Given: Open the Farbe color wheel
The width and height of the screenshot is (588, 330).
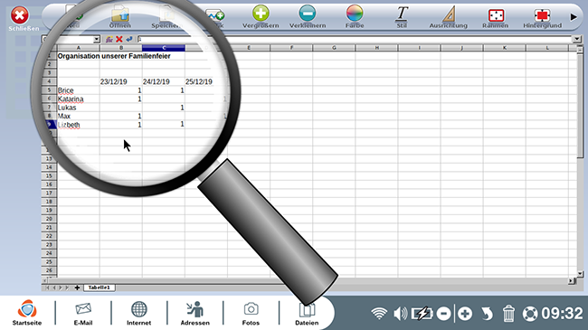Looking at the screenshot, I should click(x=355, y=14).
